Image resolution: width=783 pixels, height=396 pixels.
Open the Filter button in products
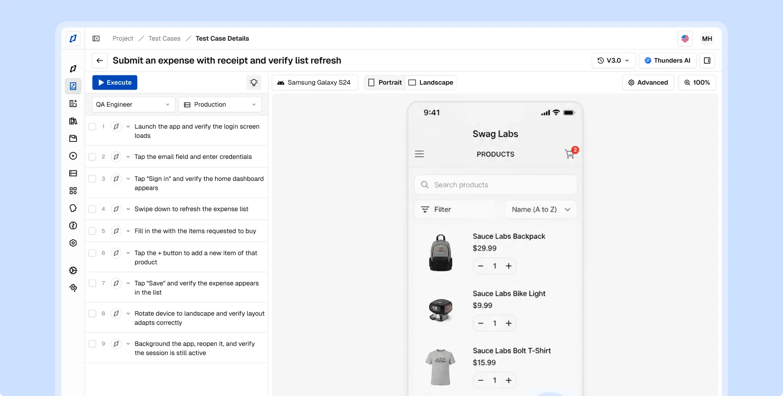pos(455,209)
